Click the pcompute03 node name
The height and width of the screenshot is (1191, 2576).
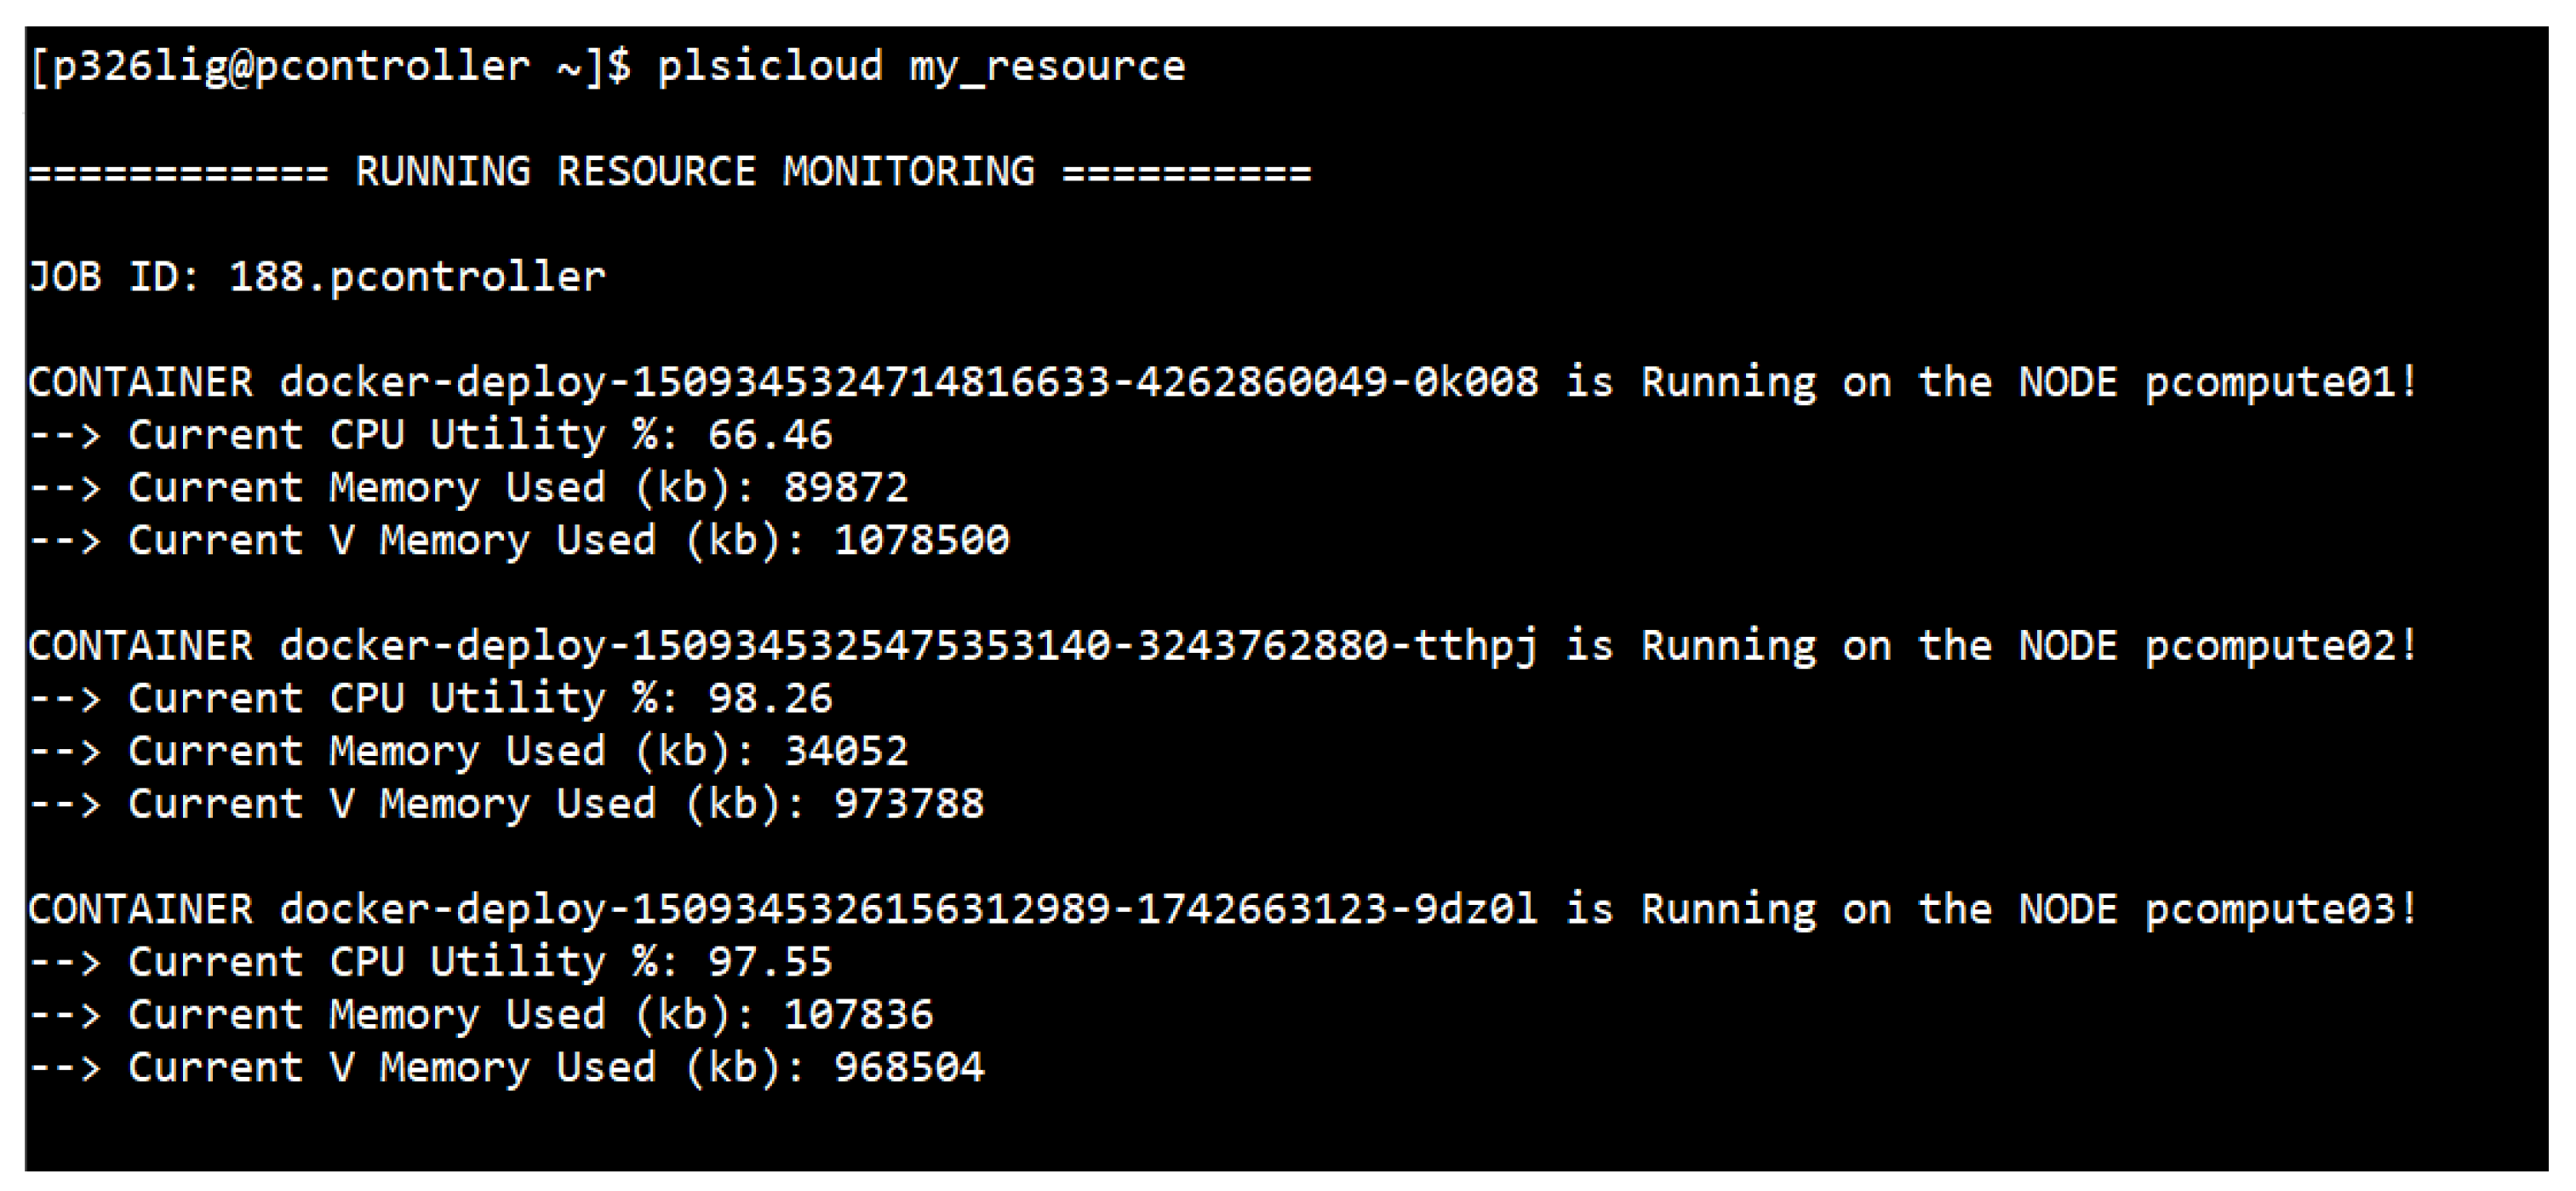coord(2270,910)
